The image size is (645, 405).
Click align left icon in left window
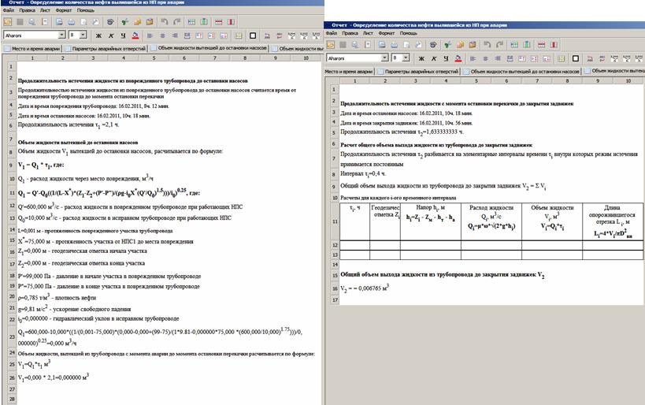tap(151, 35)
